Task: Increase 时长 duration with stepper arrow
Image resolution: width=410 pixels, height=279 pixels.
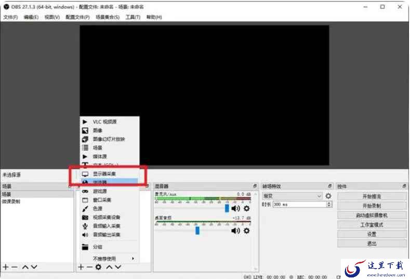Action: pos(329,203)
